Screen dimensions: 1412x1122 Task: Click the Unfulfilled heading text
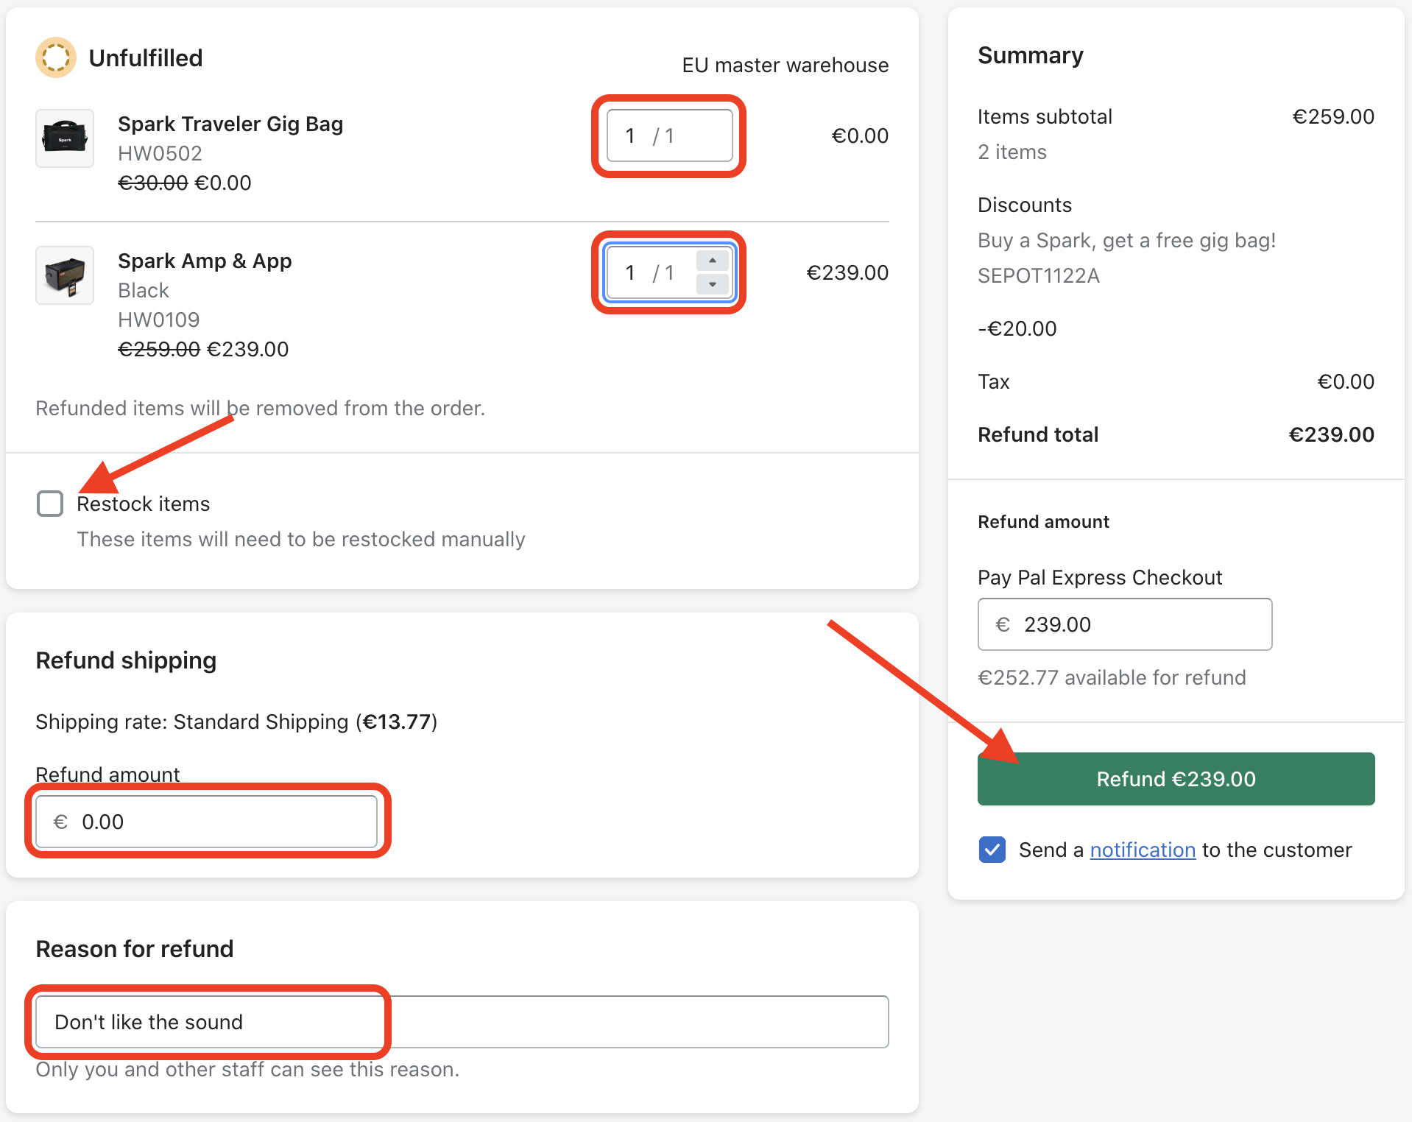point(146,57)
